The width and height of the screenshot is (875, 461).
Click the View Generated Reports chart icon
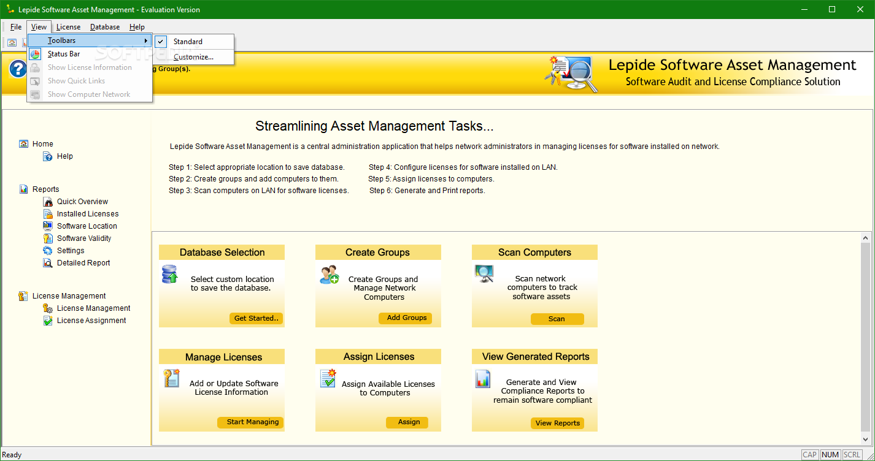(x=483, y=379)
